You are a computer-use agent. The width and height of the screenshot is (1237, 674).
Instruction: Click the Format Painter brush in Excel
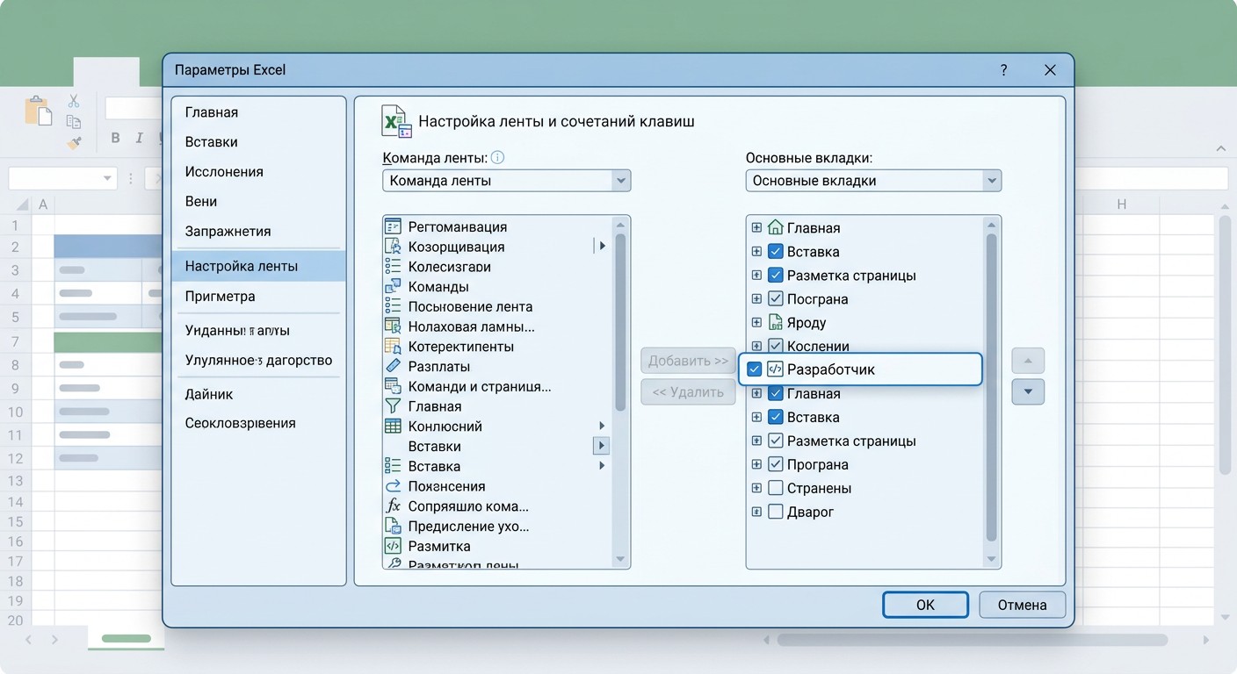coord(74,142)
